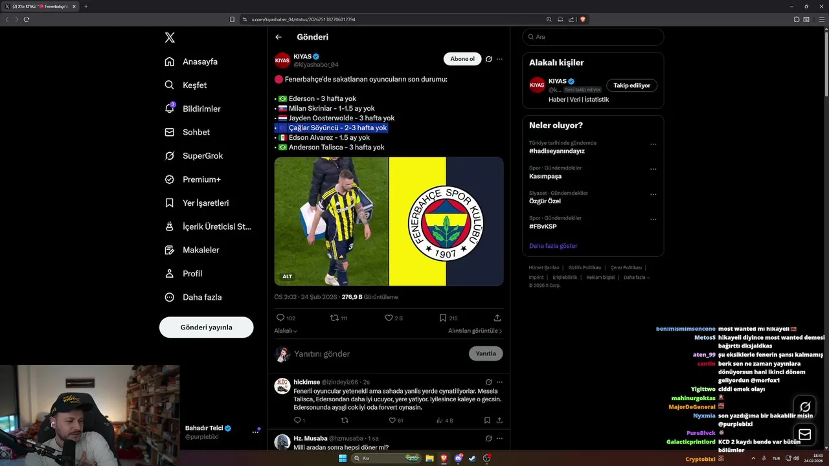Open Keşfet in the sidebar
Image resolution: width=829 pixels, height=466 pixels.
point(186,85)
